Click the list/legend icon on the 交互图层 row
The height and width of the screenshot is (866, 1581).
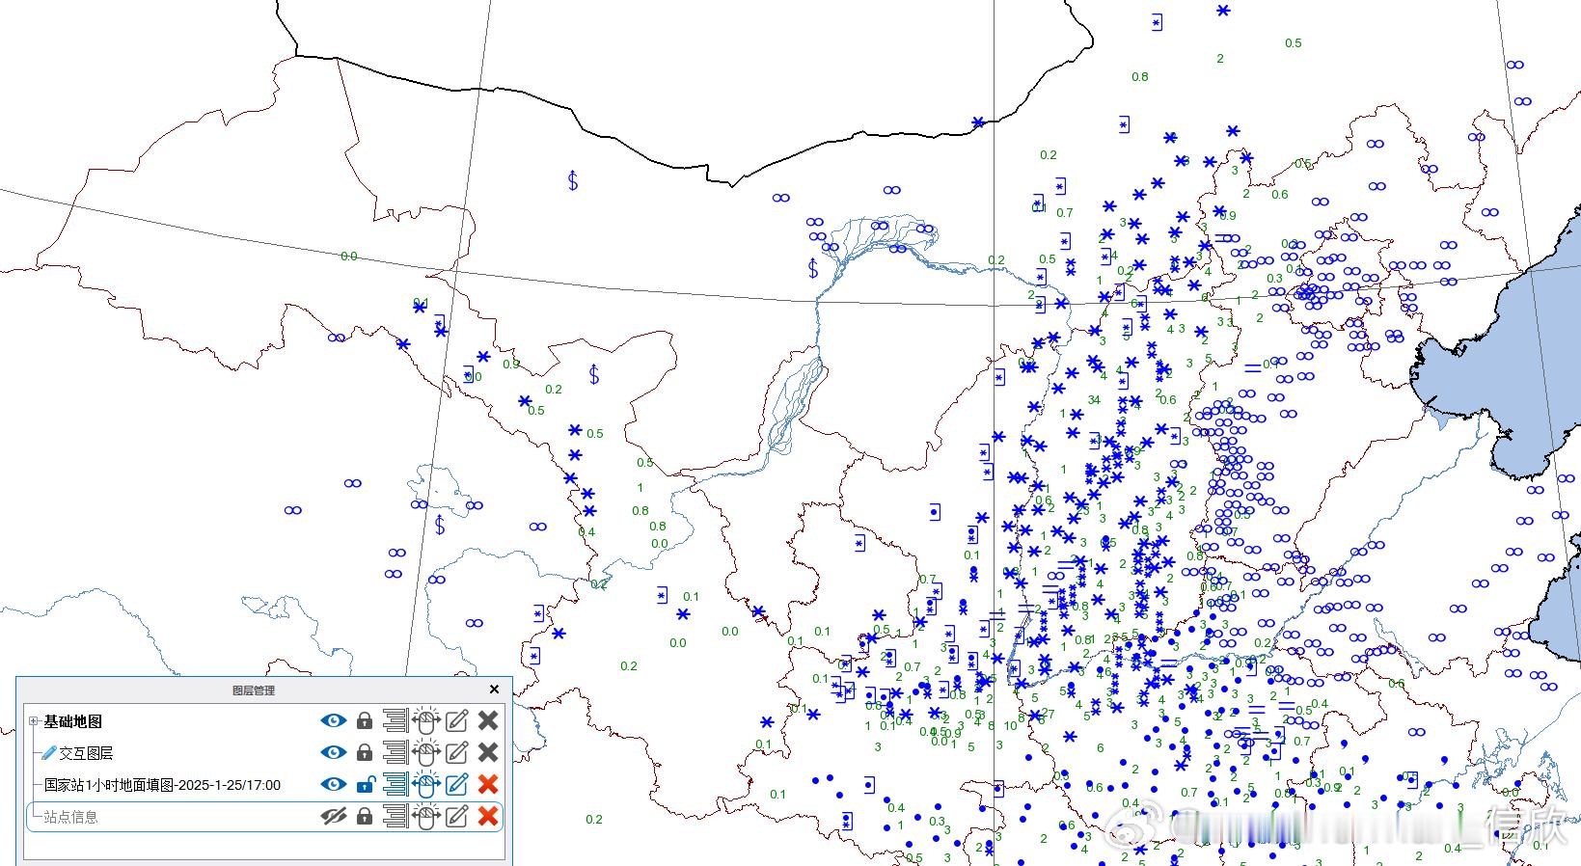click(x=395, y=752)
